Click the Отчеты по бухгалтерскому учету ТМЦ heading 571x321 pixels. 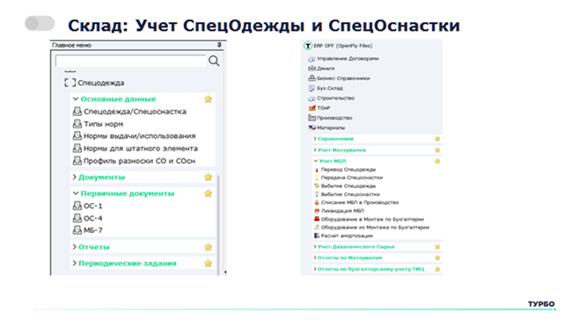point(370,269)
